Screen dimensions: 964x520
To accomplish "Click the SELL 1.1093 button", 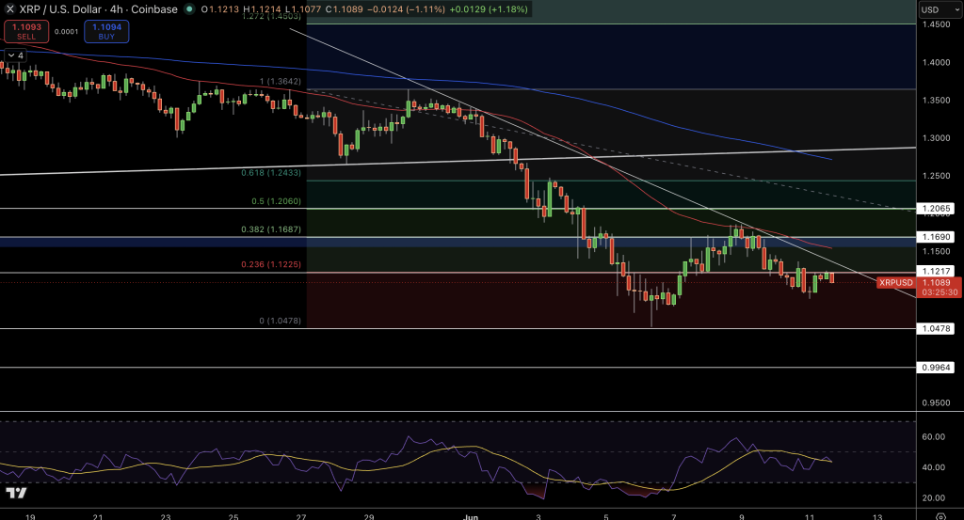I will (26, 31).
